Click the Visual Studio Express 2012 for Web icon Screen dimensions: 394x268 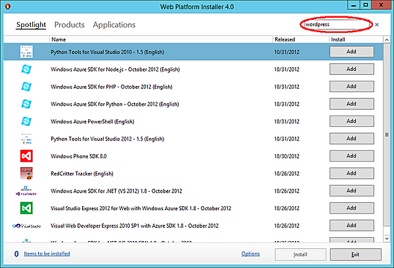(26, 208)
